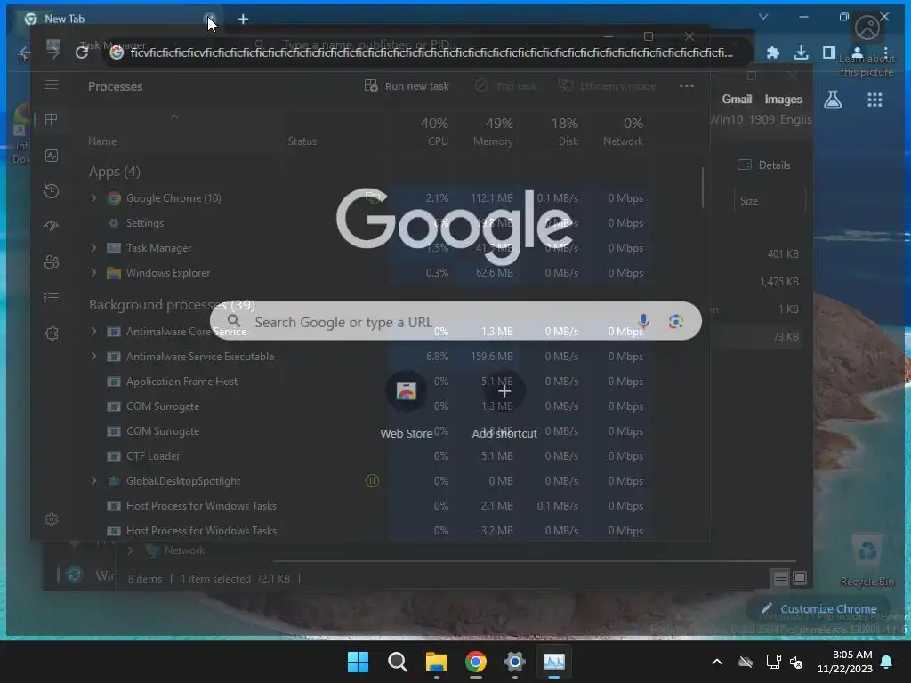Open Task Manager settings gear icon
Viewport: 911px width, 683px height.
pyautogui.click(x=51, y=519)
